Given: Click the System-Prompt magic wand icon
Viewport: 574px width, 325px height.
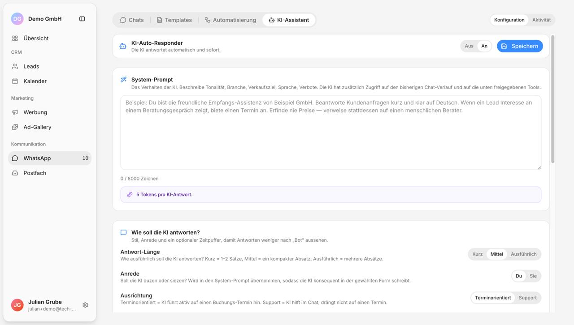Looking at the screenshot, I should click(123, 80).
